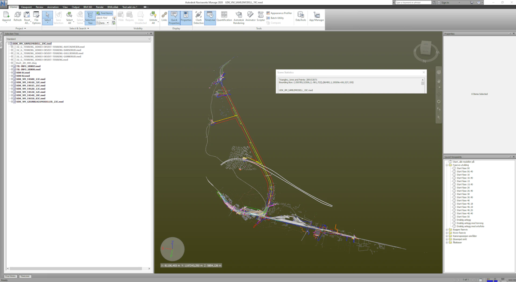Open the BIM 360 ribbon tab
Screen dimensions: 516x282
click(x=88, y=7)
